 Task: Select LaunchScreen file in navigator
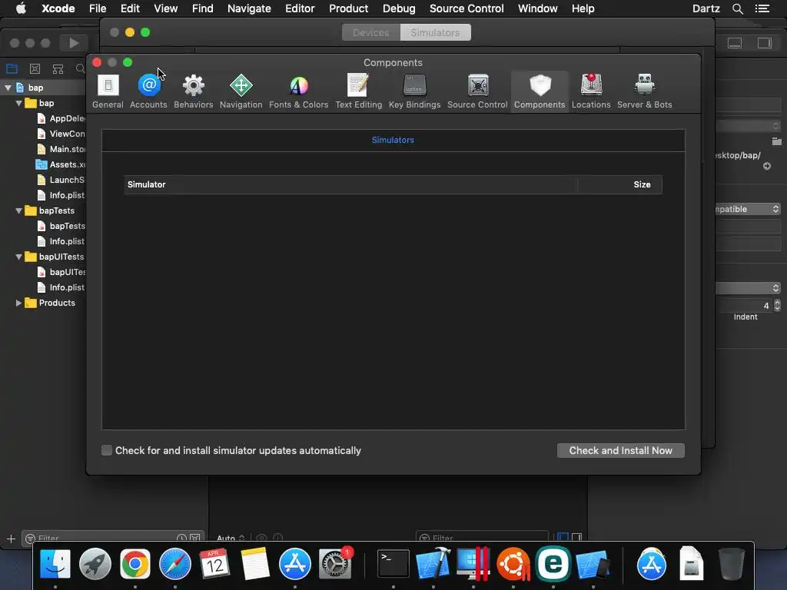pos(61,180)
